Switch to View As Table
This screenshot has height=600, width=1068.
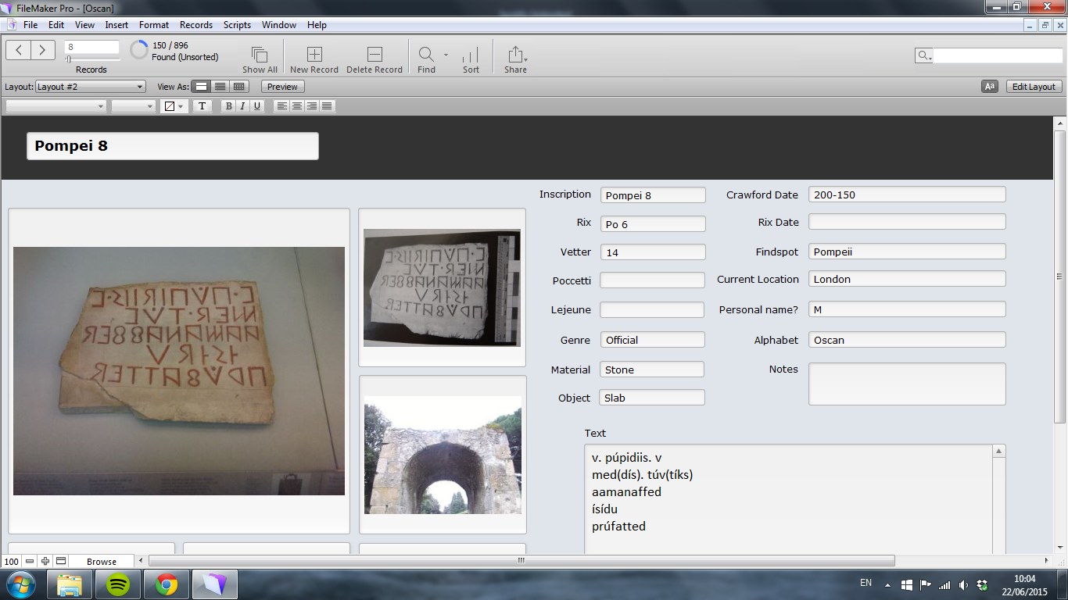pyautogui.click(x=239, y=87)
